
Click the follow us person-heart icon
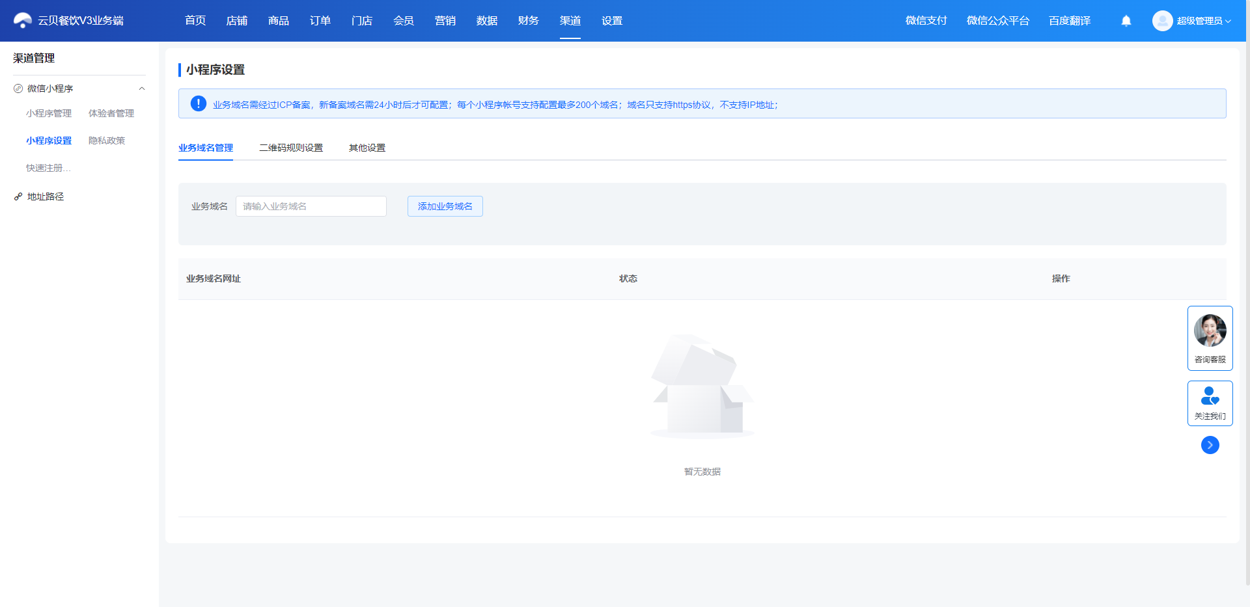coord(1210,396)
